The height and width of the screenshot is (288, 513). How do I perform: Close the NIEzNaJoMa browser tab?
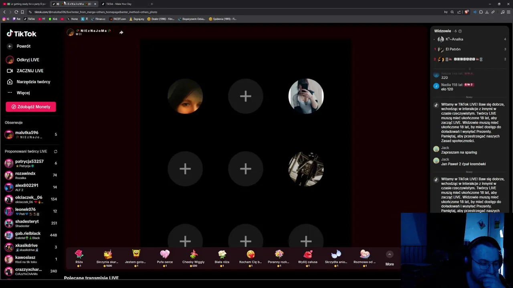pos(95,4)
